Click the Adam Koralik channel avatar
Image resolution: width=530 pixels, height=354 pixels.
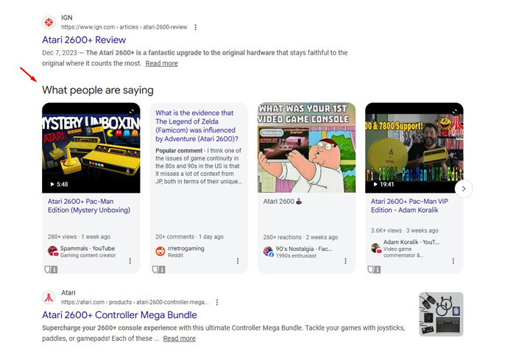[375, 248]
